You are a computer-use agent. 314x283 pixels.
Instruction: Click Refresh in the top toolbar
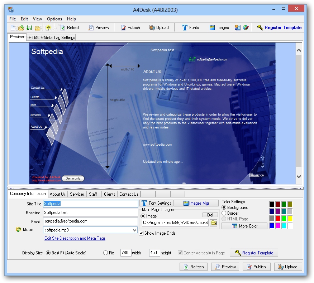[71, 28]
